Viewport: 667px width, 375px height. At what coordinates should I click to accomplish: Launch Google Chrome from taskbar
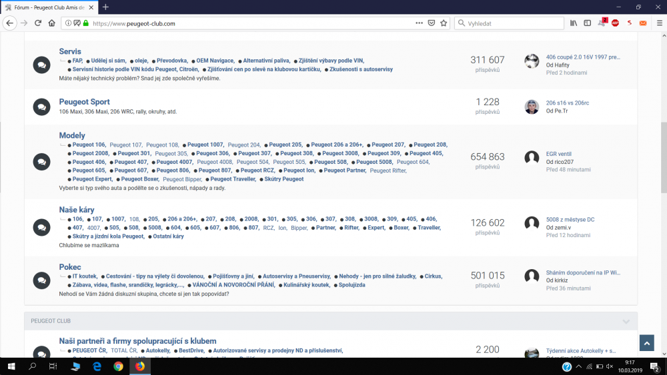click(x=118, y=366)
